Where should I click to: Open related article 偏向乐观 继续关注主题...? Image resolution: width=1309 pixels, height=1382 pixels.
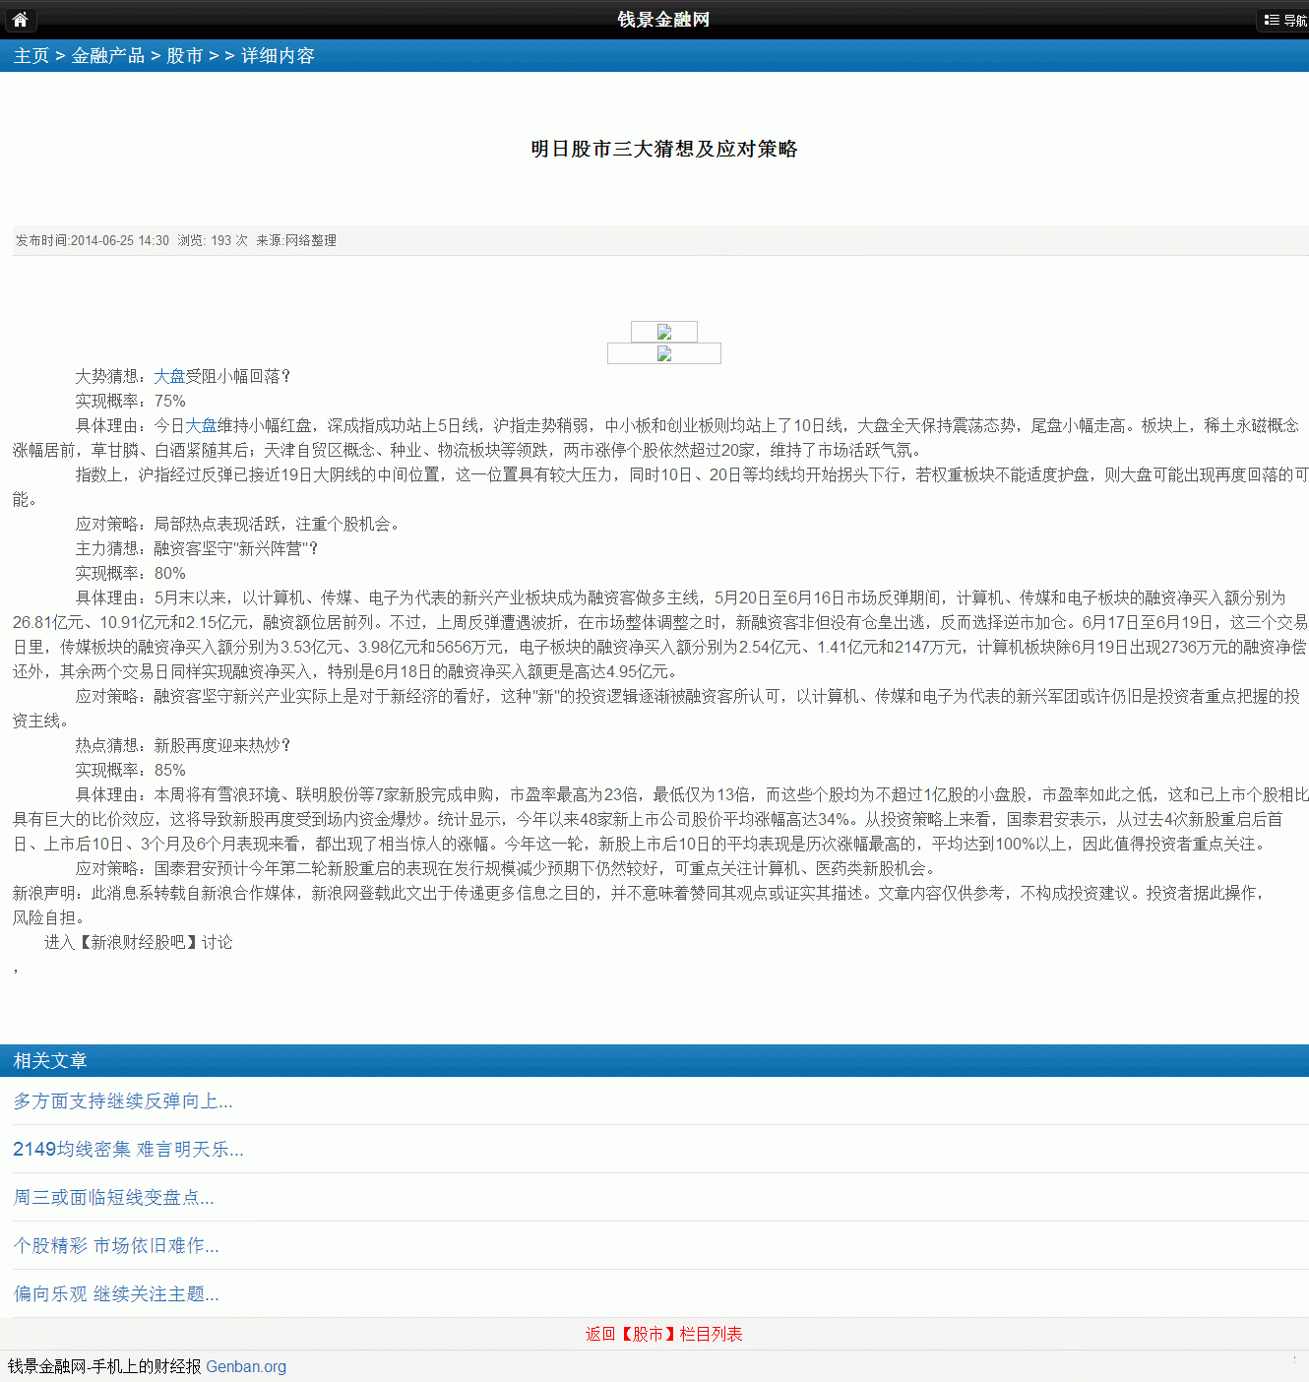116,1293
